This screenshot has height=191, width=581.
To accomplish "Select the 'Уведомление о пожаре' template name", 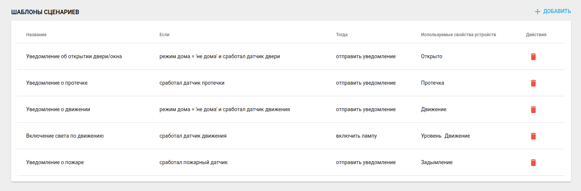I will coord(55,163).
